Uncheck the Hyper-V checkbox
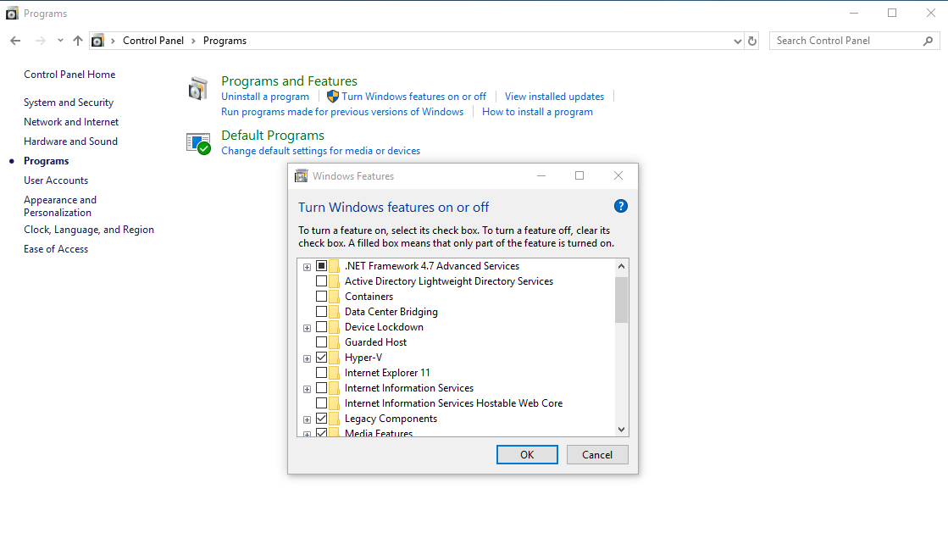This screenshot has width=948, height=533. pyautogui.click(x=322, y=358)
